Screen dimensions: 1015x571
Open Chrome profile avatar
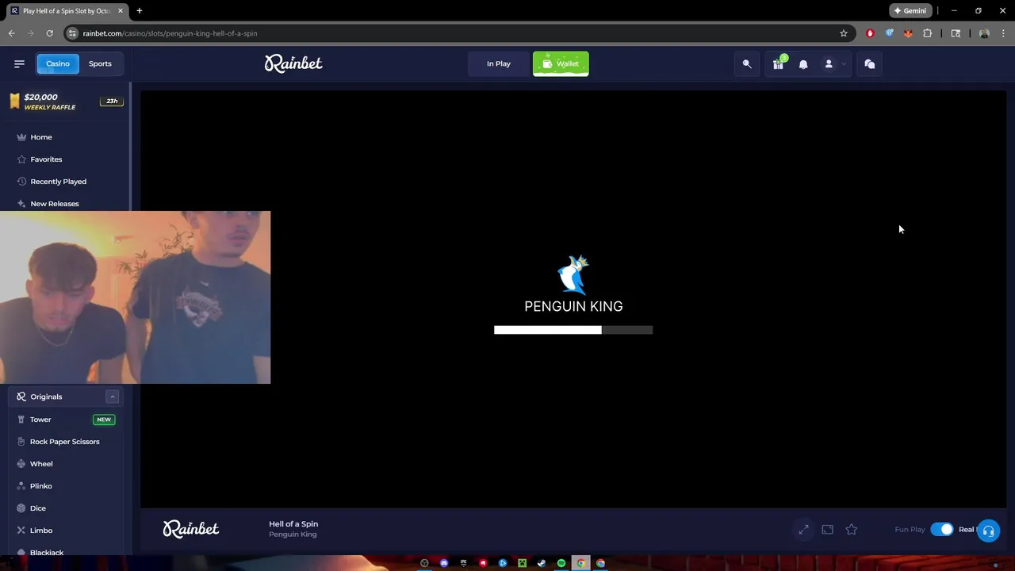[984, 33]
